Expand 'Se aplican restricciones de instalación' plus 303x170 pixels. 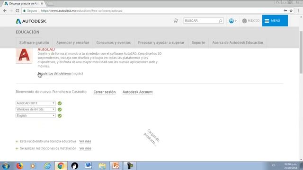click(17, 148)
